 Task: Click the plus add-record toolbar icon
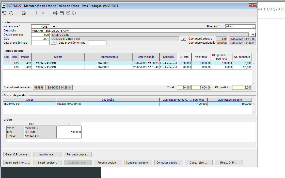36,13
